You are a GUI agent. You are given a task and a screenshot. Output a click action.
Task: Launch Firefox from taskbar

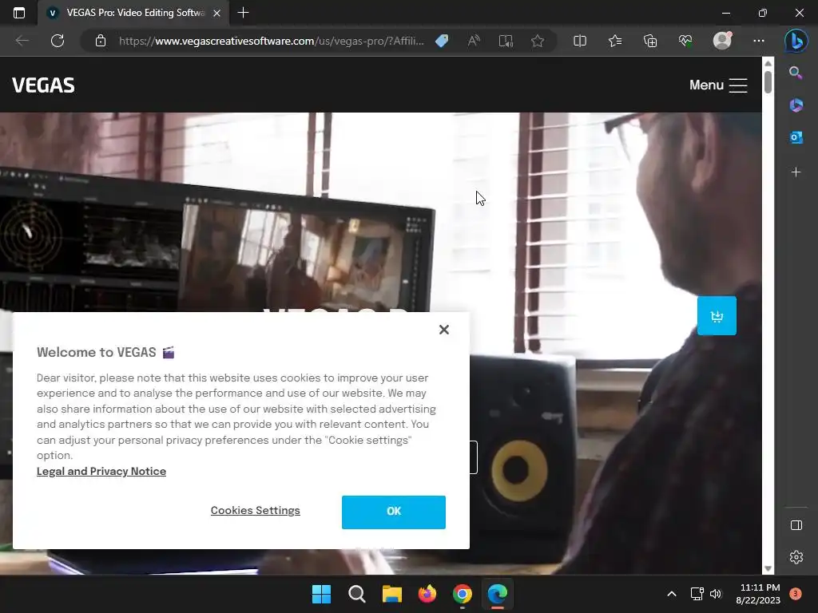(427, 594)
